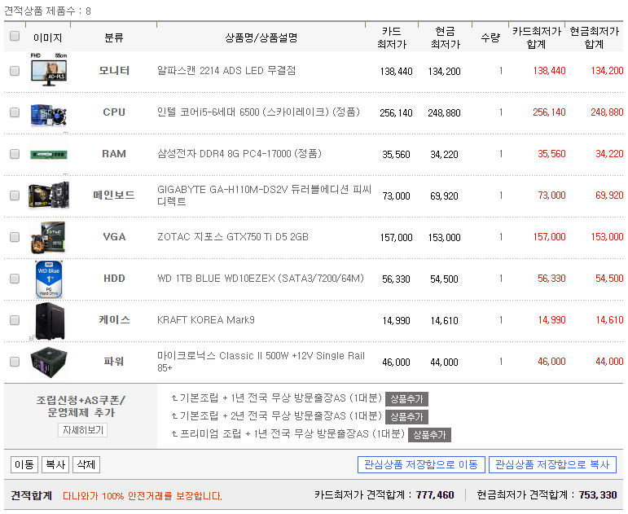Viewport: 628px width, 514px height.
Task: Click the 견적상품 제품수 : 8 label
Action: tap(48, 11)
